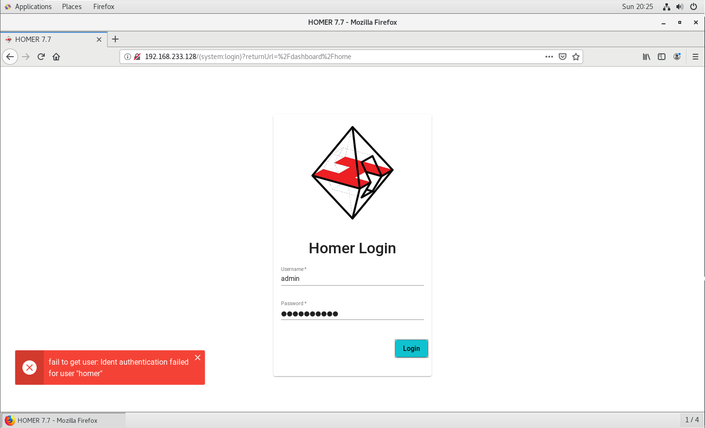Screen dimensions: 705x428
Task: Switch workspace using 1 / 4 indicator
Action: tap(692, 420)
